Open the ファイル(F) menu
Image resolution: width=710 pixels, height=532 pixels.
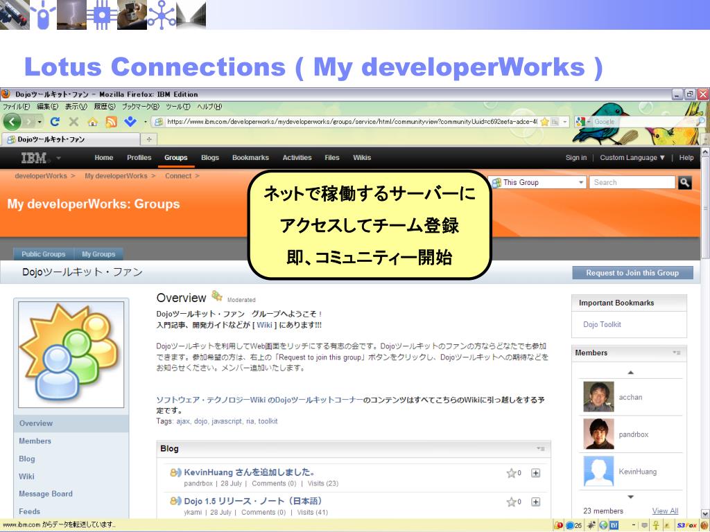pos(17,107)
